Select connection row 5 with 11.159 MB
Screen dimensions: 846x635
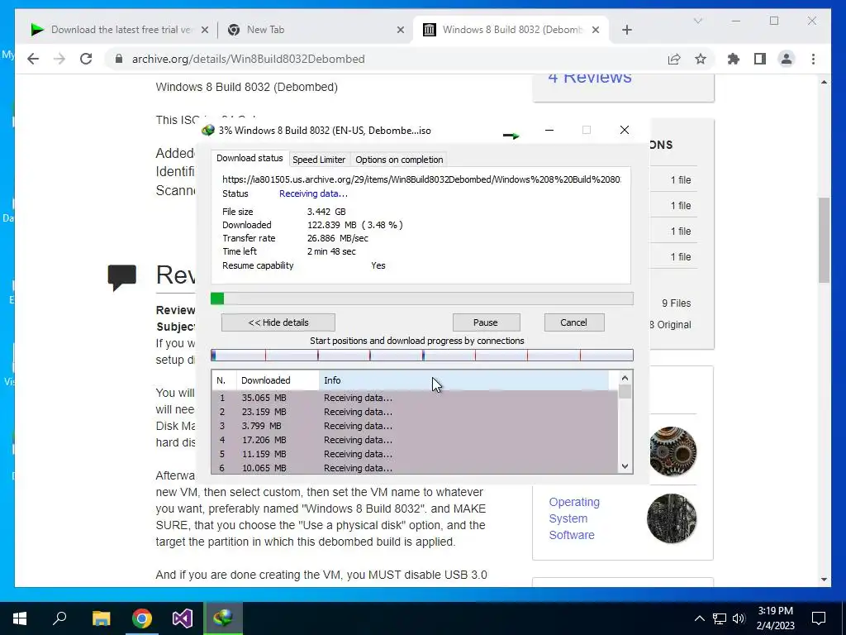[415, 454]
